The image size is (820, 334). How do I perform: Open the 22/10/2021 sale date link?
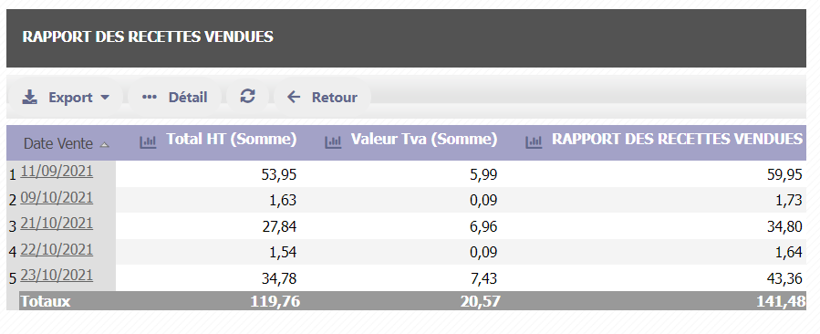click(x=57, y=250)
